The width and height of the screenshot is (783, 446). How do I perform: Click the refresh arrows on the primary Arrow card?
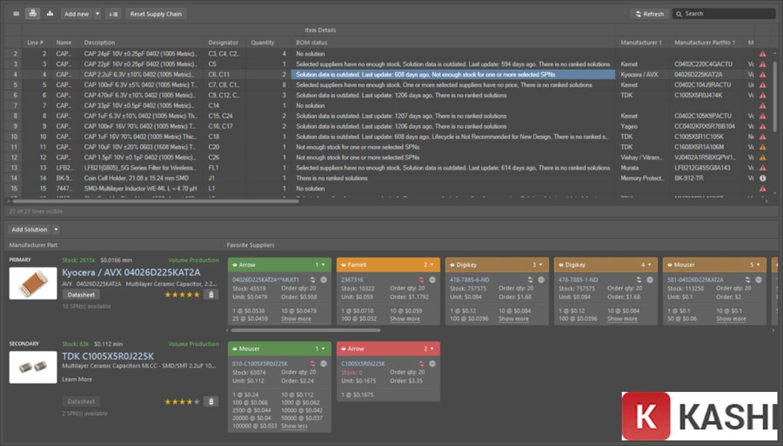coord(313,280)
